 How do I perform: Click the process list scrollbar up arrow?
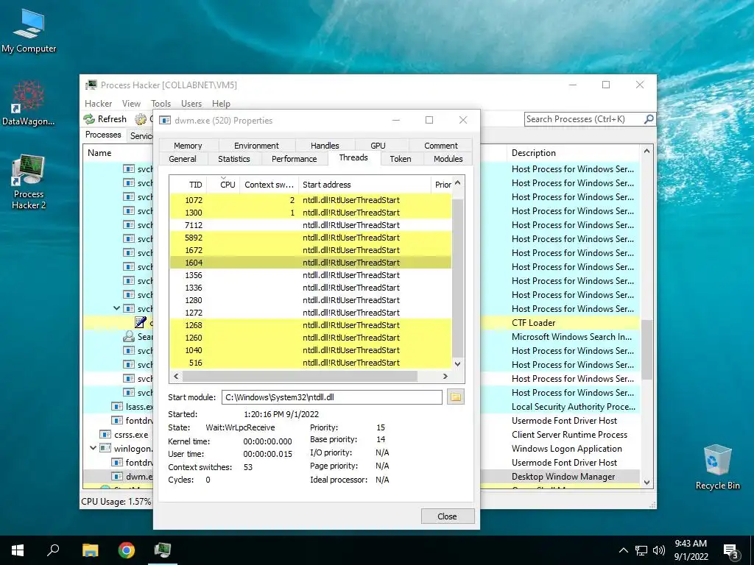click(x=646, y=151)
